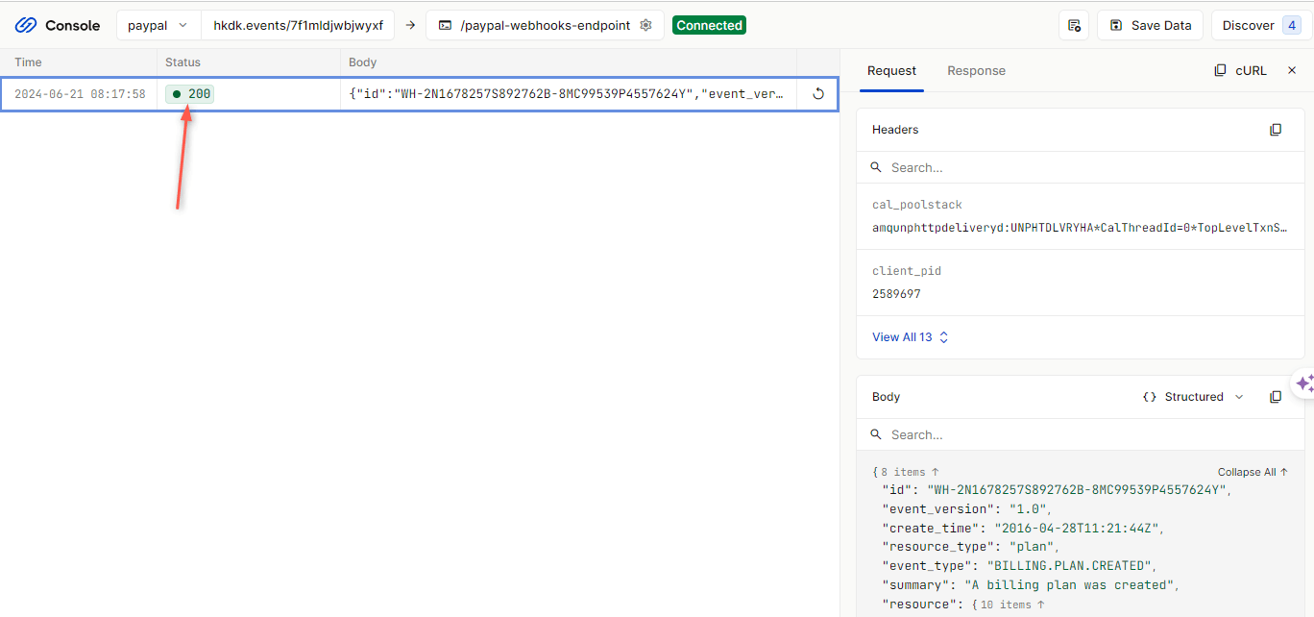Copy the request as cURL
The width and height of the screenshot is (1314, 617).
[1240, 69]
